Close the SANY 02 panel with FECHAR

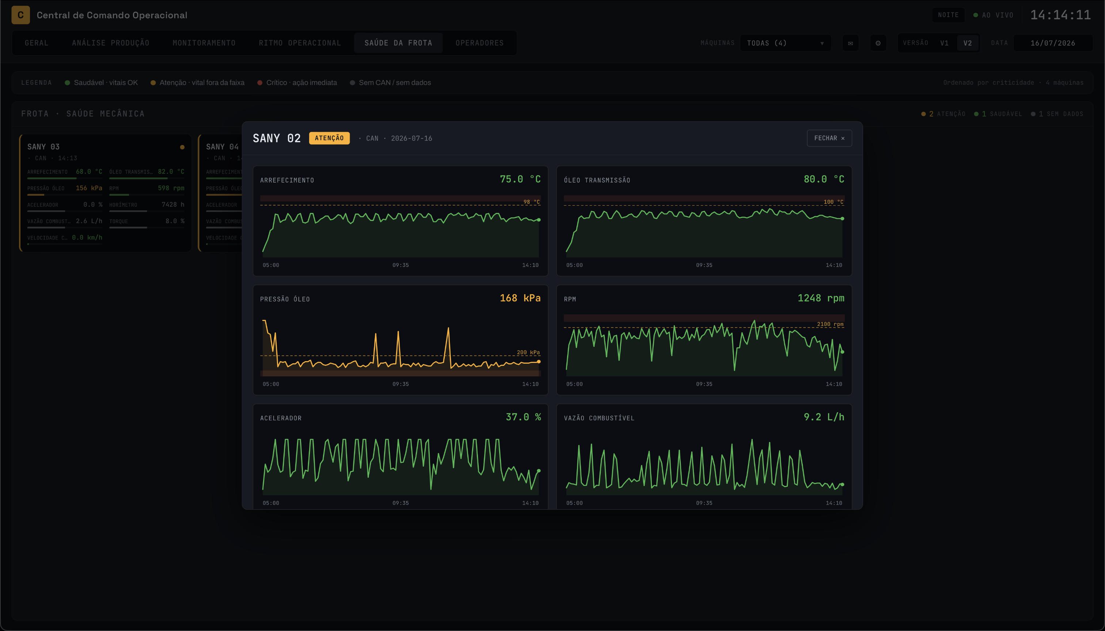(x=829, y=138)
